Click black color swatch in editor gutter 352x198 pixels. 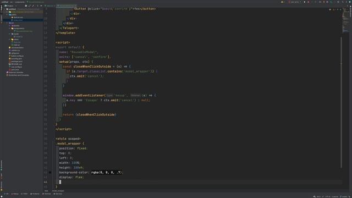[50, 172]
